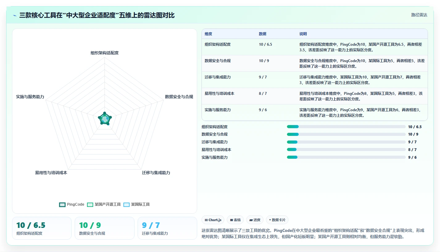Open the 10 / 9 数据安全与合规 data card

point(104,228)
